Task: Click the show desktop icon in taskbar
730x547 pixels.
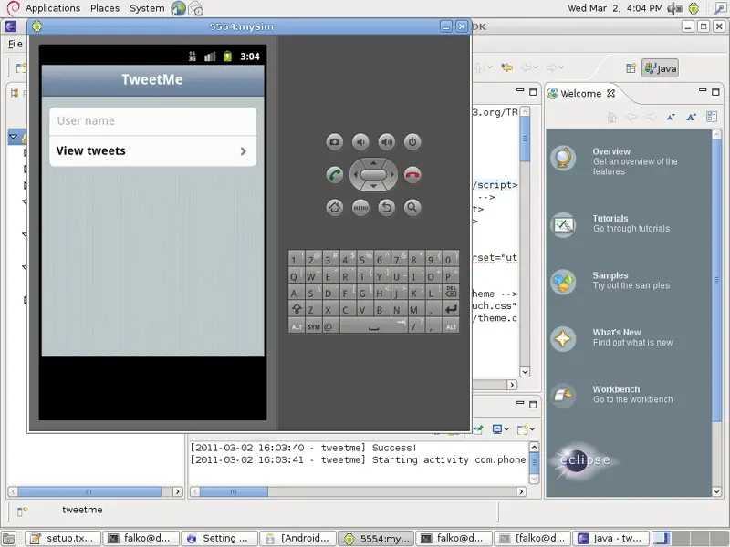Action: click(9, 538)
